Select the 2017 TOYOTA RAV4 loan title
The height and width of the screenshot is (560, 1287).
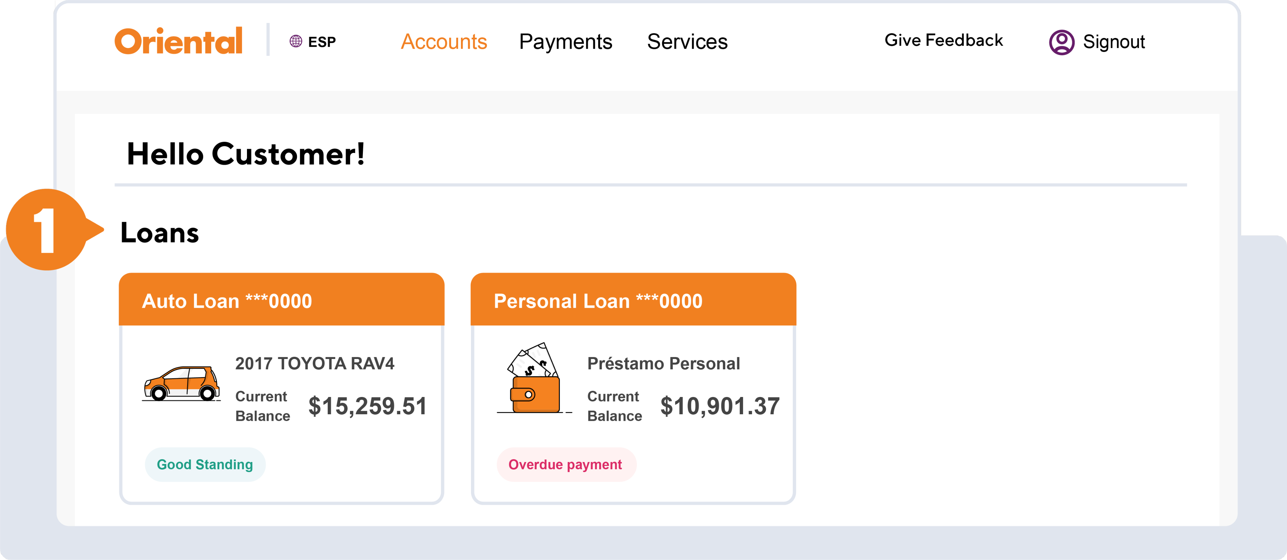[x=315, y=363]
